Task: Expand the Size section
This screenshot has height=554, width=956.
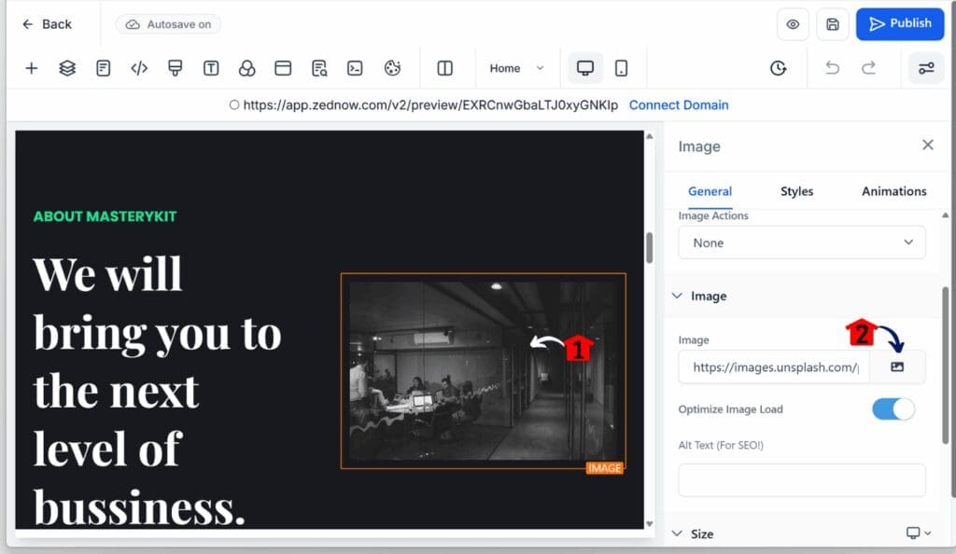Action: coord(702,533)
